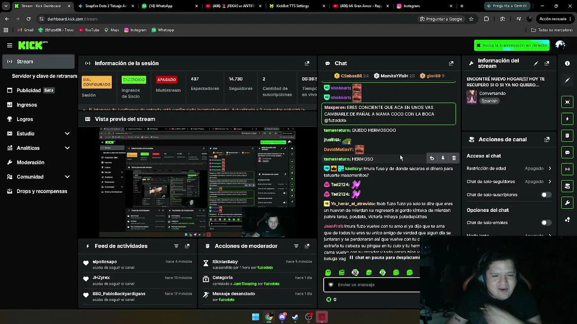Switch to the Instagram browser tab
Image resolution: width=577 pixels, height=324 pixels.
pyautogui.click(x=425, y=6)
